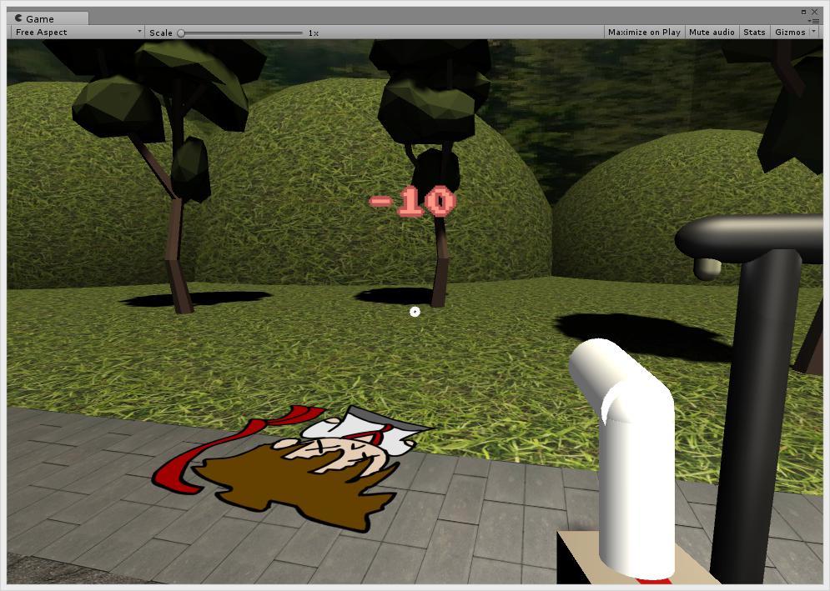Click the red -10 damage text
This screenshot has width=830, height=591.
point(412,202)
